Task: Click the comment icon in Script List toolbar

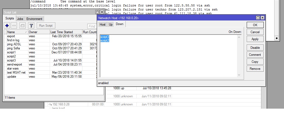Action: point(23,26)
